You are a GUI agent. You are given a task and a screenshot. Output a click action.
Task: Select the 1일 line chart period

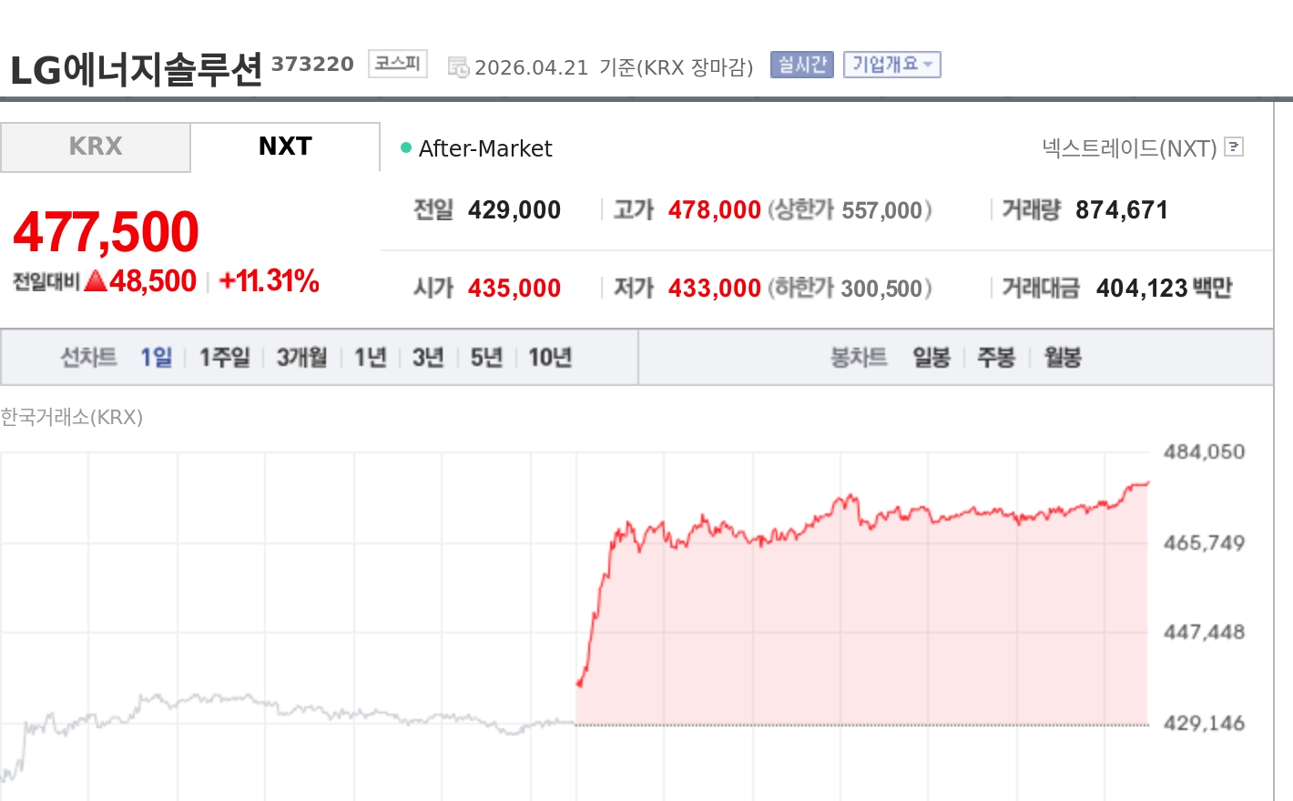(156, 358)
